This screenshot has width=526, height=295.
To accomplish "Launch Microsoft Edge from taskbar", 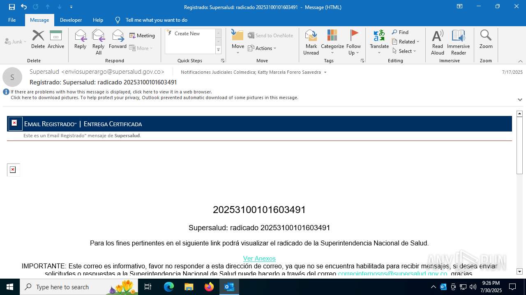I will [169, 287].
